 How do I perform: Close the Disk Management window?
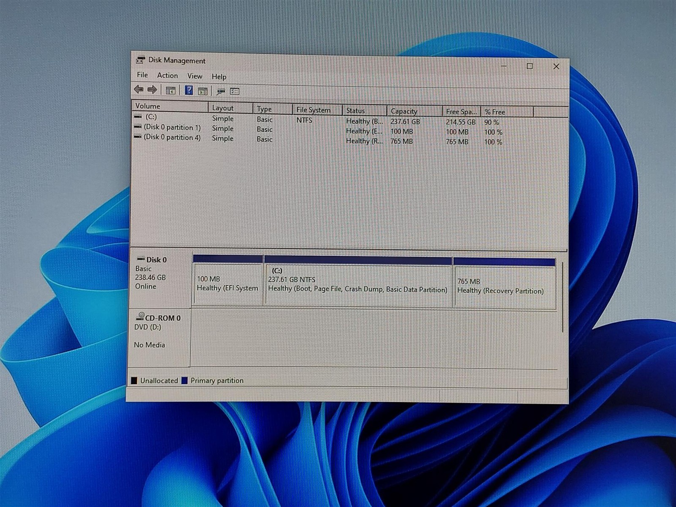[x=556, y=66]
